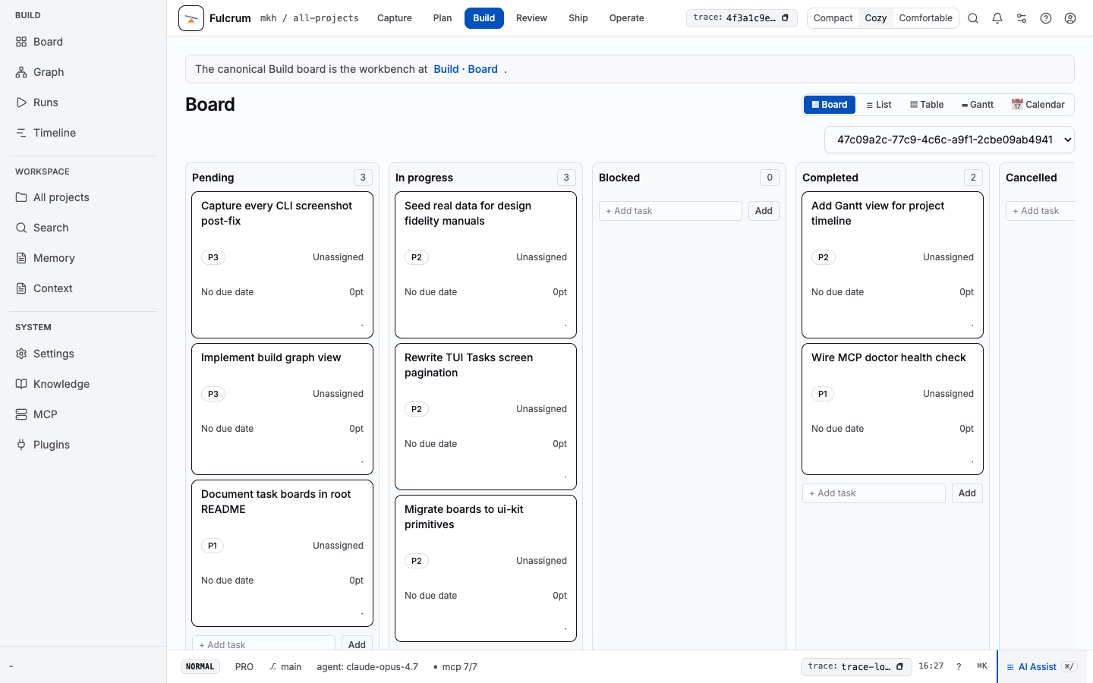Open the Capture tab
Screen dimensions: 1093x683
[x=395, y=18]
